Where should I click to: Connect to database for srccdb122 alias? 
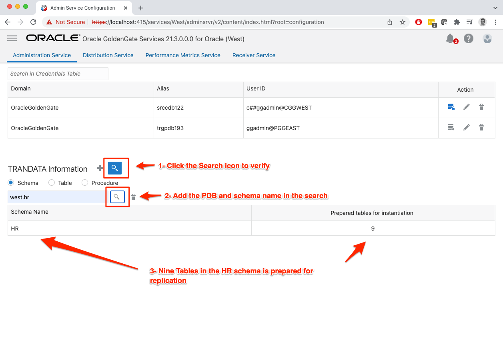451,107
